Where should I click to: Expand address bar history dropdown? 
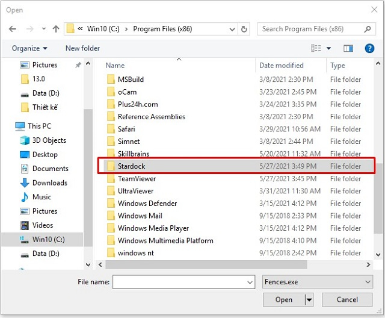click(232, 30)
